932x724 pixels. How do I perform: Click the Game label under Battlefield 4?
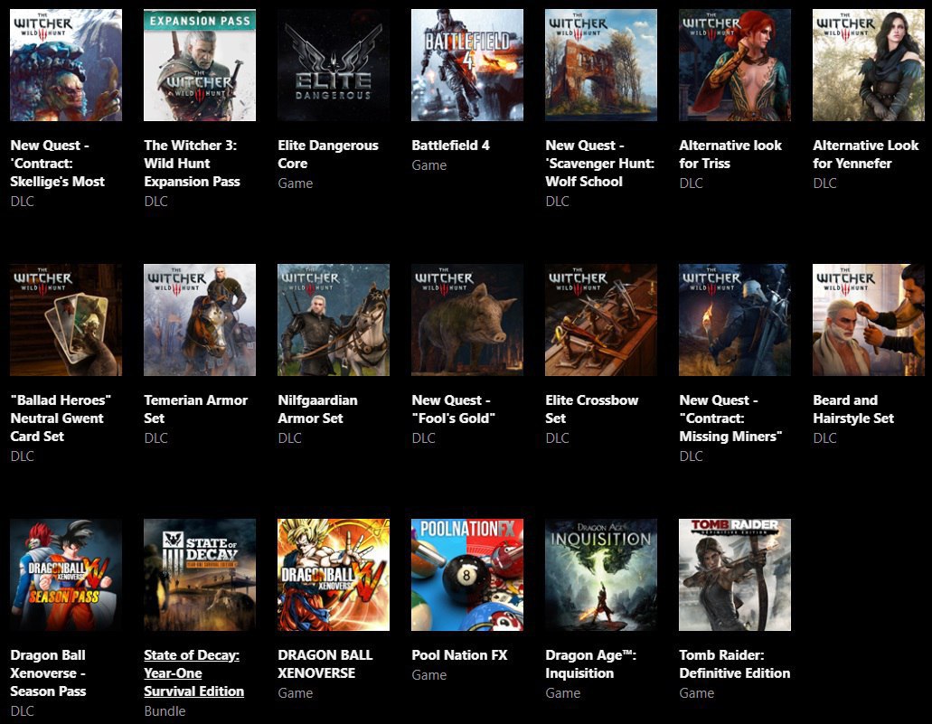[x=429, y=165]
